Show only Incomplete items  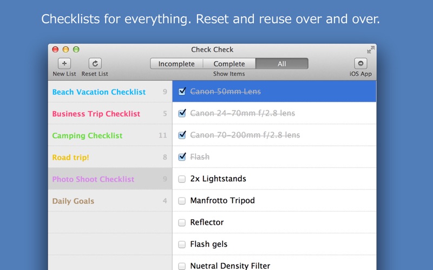(176, 64)
